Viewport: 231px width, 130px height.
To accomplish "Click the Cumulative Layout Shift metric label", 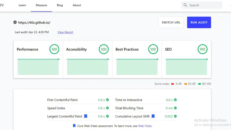I will (x=132, y=116).
